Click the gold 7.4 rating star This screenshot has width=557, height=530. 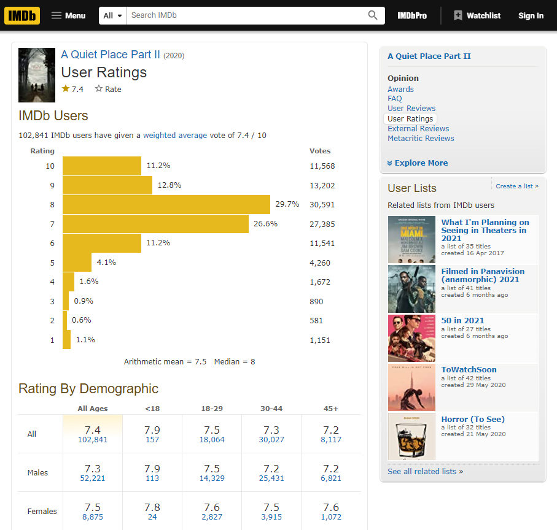(x=66, y=89)
